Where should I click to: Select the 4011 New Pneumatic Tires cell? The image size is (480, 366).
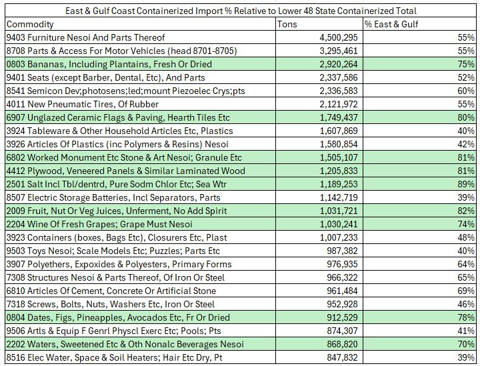[x=82, y=104]
